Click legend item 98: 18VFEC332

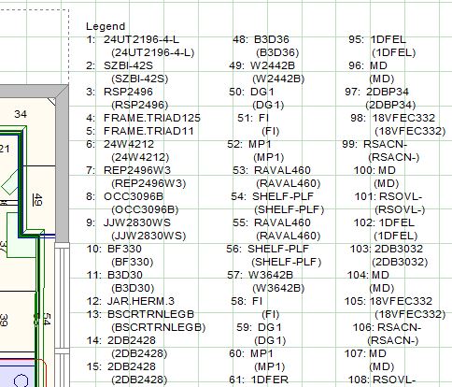click(x=392, y=118)
